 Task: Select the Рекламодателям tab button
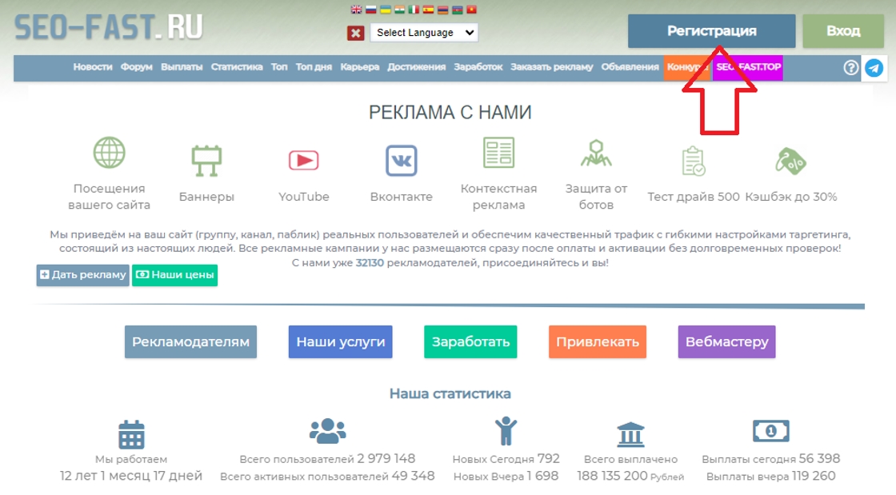[191, 341]
